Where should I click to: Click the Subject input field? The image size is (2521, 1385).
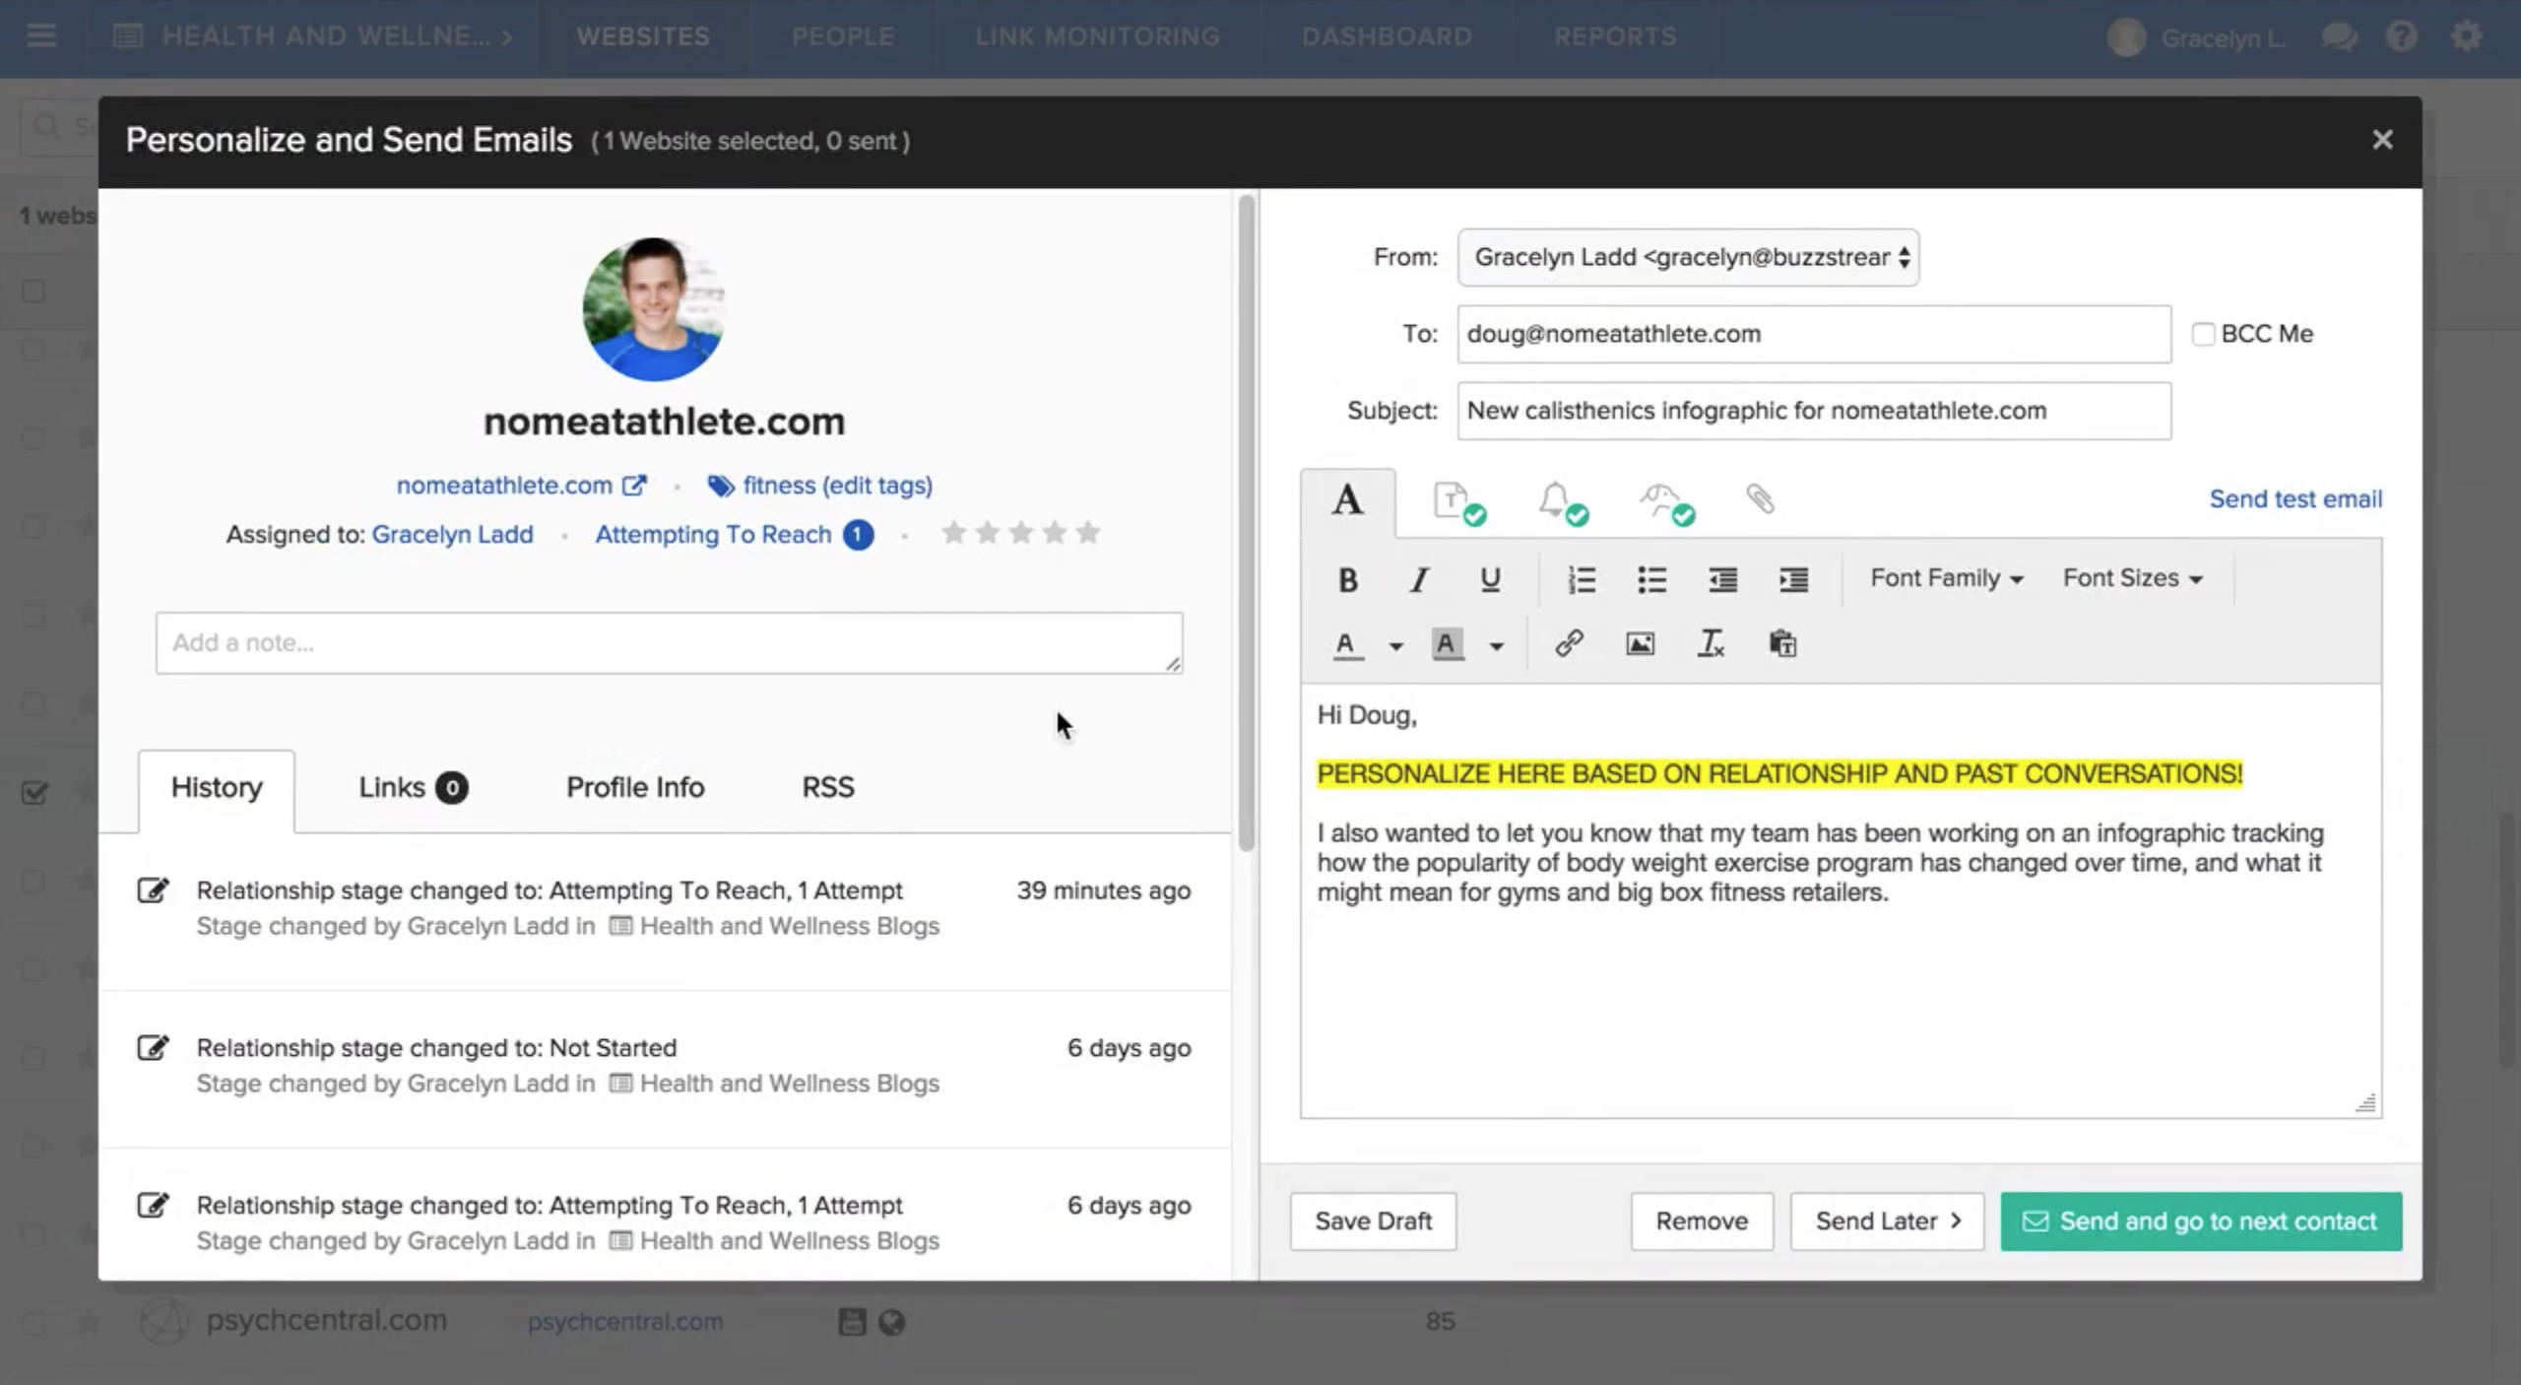(1814, 411)
